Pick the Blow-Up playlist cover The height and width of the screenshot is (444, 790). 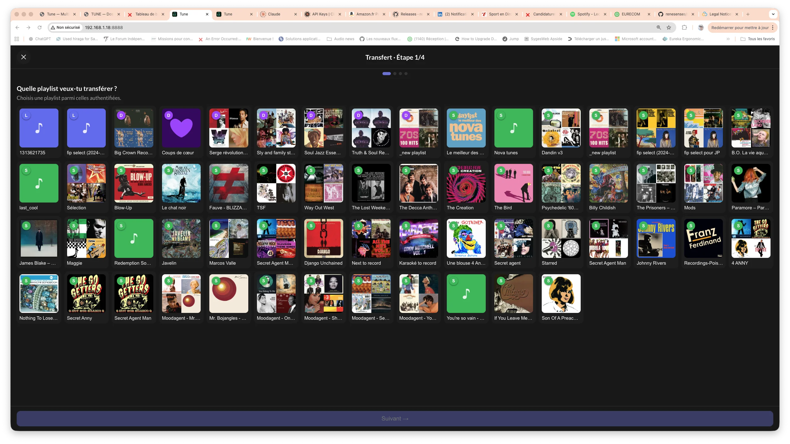click(x=134, y=183)
